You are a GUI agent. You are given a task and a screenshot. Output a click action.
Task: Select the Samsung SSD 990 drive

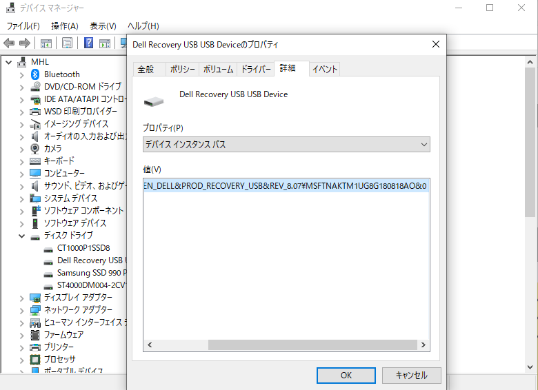91,273
